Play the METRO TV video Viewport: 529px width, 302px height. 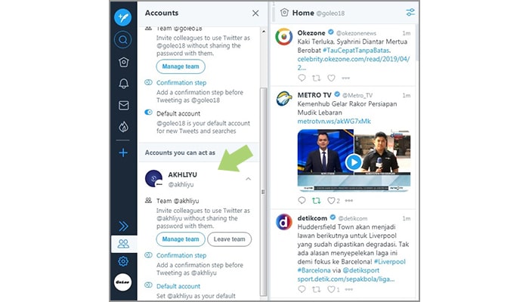pos(353,162)
